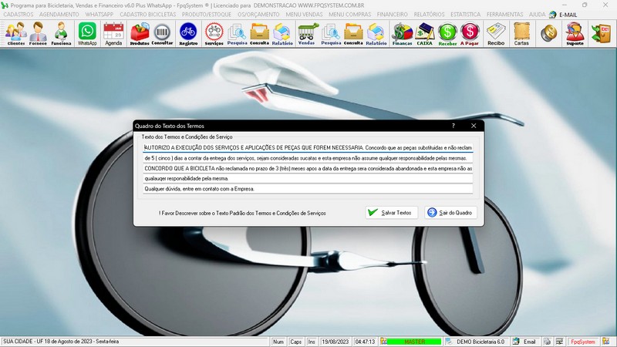Open the Serviços bicycle icon
This screenshot has height=347, width=617.
[x=214, y=34]
